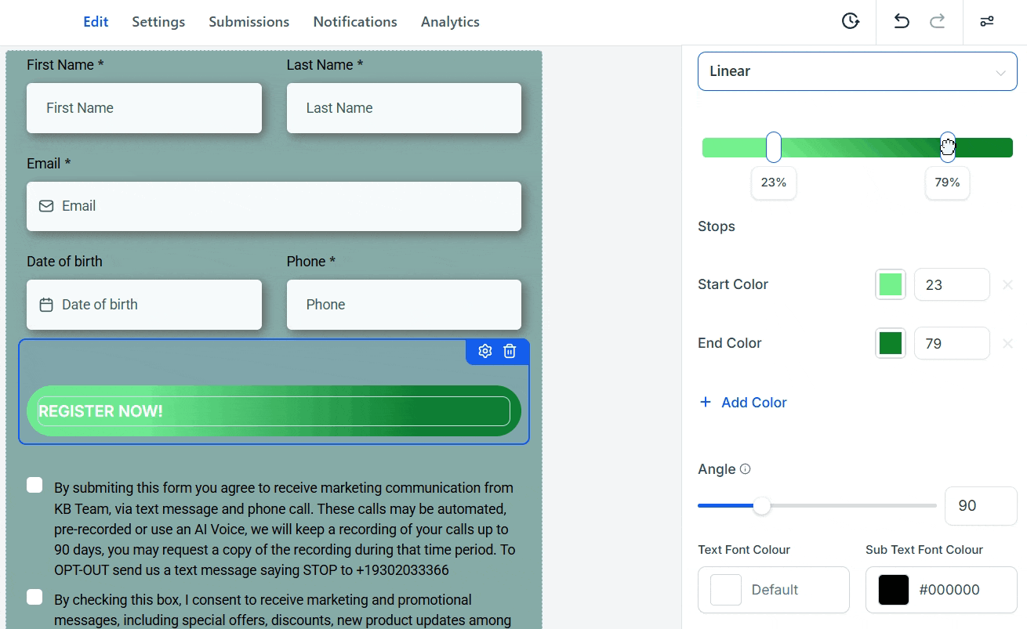Click the Start Color swatch
Screen dimensions: 1027x629
(891, 284)
